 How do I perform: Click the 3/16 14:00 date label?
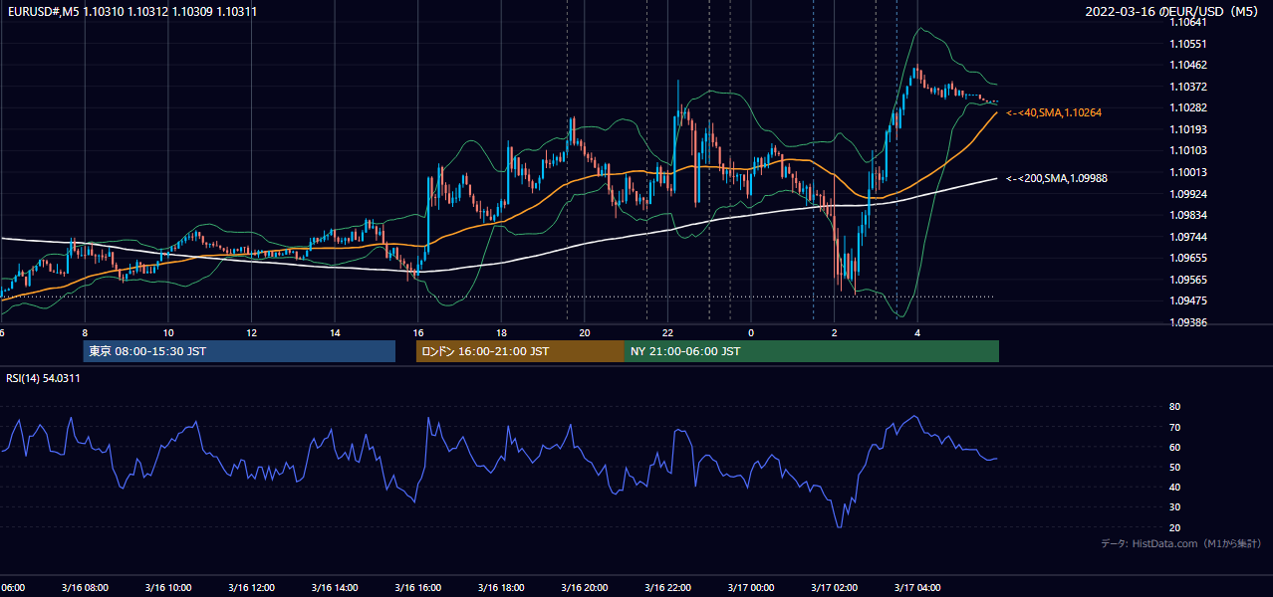coord(335,588)
